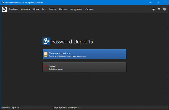Click the app icon in the title bar

point(3,2)
